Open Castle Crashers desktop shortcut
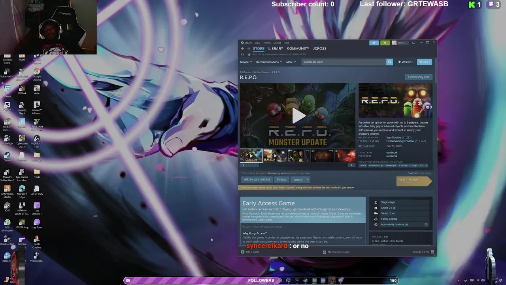This screenshot has width=506, height=285. coord(37,241)
